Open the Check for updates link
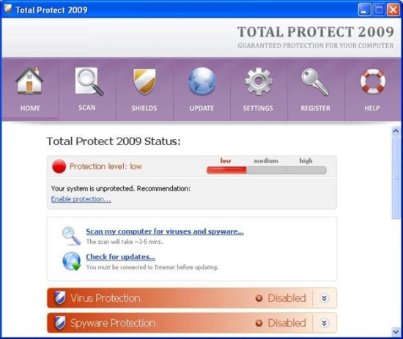Image resolution: width=403 pixels, height=339 pixels. (x=121, y=257)
